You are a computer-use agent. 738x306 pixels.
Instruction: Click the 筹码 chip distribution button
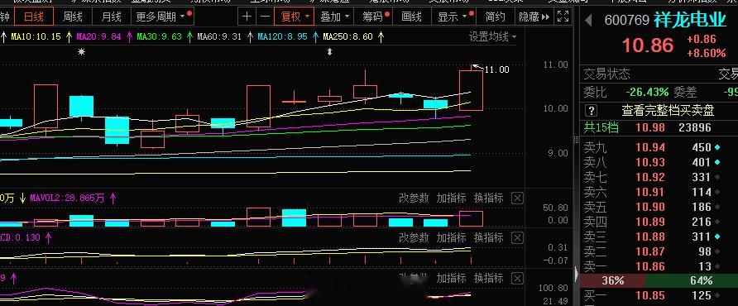(375, 17)
